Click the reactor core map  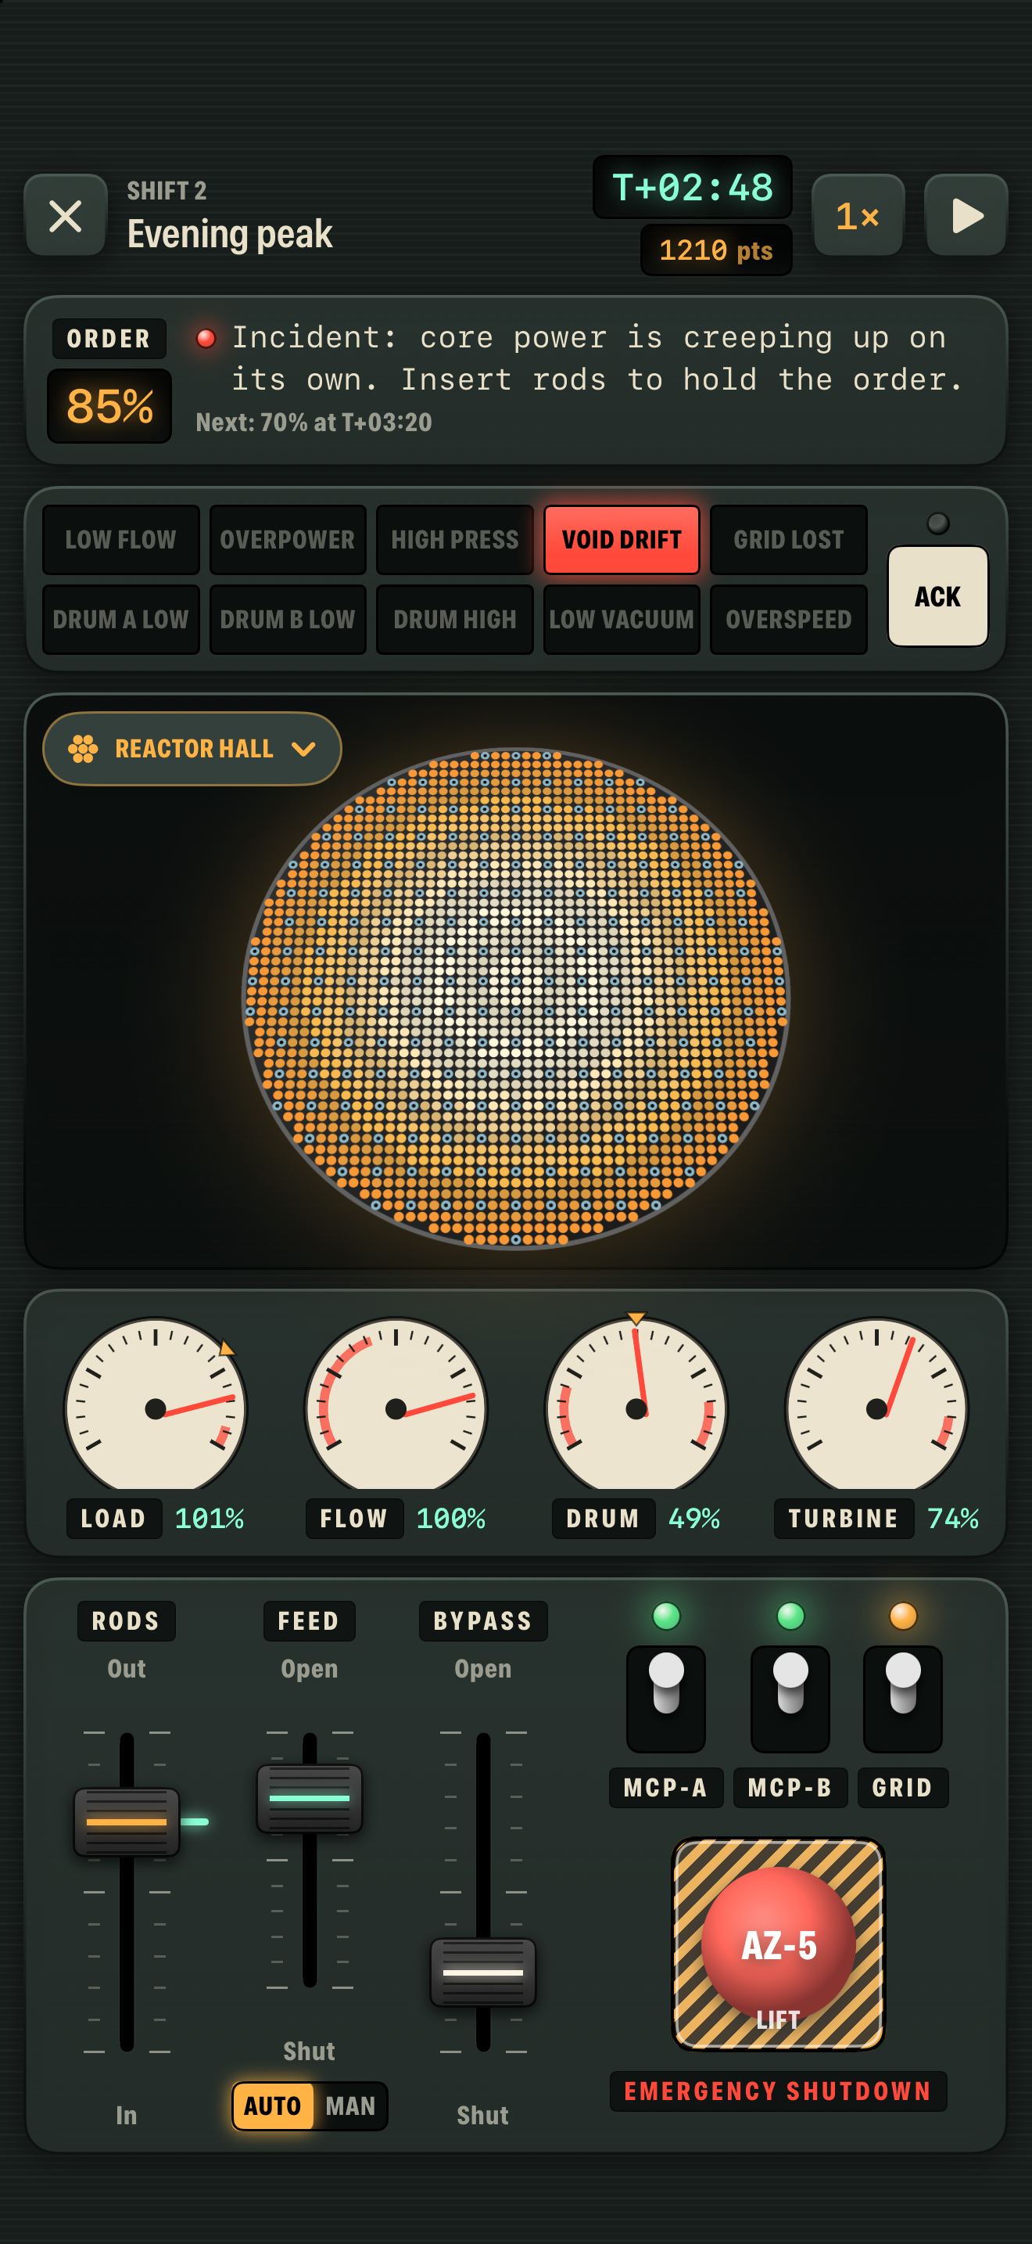pyautogui.click(x=516, y=998)
